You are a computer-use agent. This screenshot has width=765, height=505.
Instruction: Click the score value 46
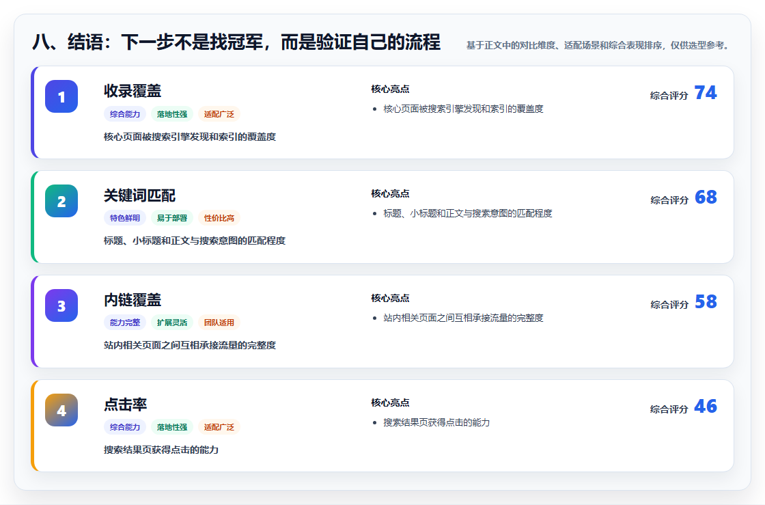pos(706,406)
